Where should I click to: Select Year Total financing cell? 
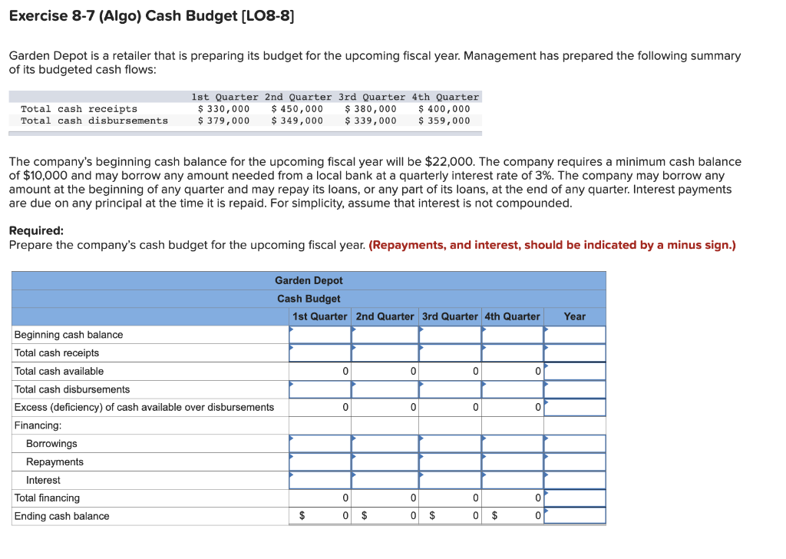point(575,498)
